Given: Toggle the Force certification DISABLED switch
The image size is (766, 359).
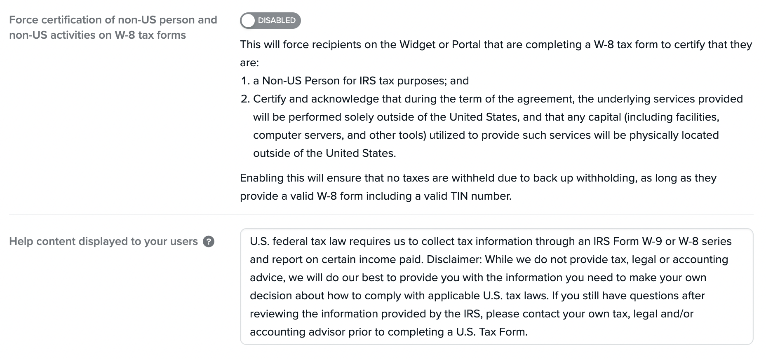Looking at the screenshot, I should 270,21.
